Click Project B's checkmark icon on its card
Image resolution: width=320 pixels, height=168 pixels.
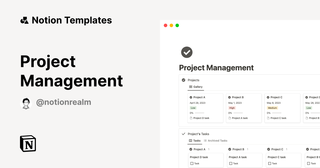229,97
